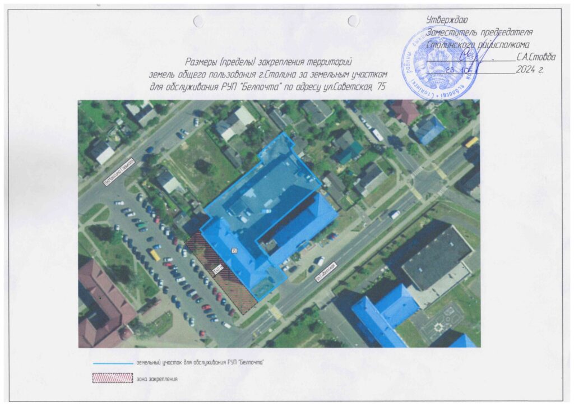
Task: Click the 'зона закрепления' legend text
Action: 156,379
